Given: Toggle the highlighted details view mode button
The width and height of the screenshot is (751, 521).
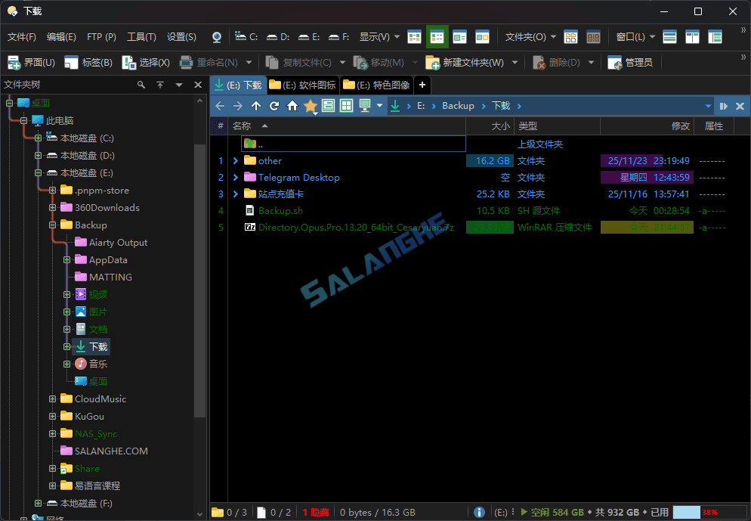Looking at the screenshot, I should [x=437, y=37].
